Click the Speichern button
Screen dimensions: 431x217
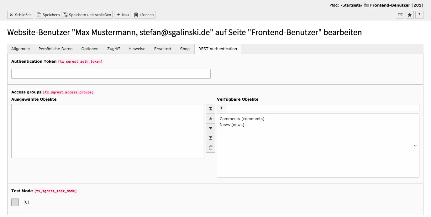pos(48,15)
